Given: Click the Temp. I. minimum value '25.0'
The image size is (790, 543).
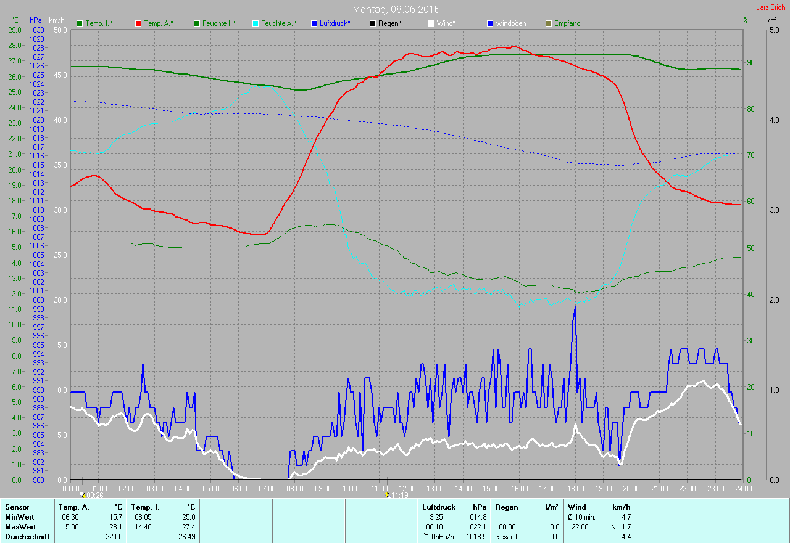Looking at the screenshot, I should pos(188,517).
